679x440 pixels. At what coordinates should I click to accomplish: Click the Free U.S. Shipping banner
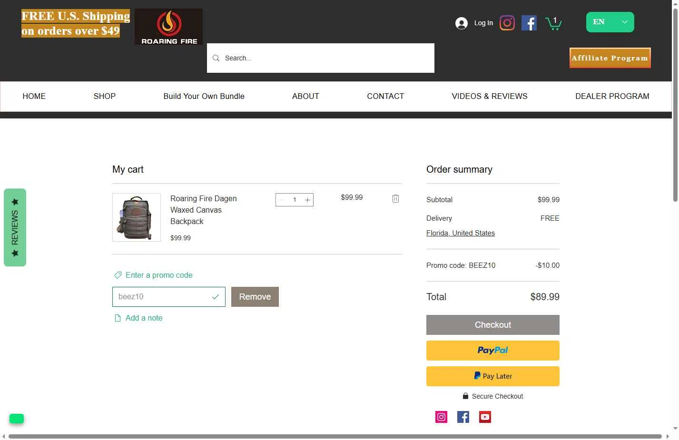coord(76,23)
